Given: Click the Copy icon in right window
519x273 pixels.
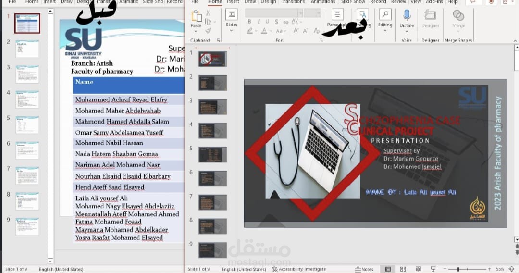Looking at the screenshot, I should point(208,22).
